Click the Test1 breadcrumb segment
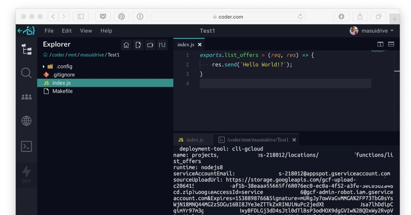411x215 pixels. pos(113,55)
